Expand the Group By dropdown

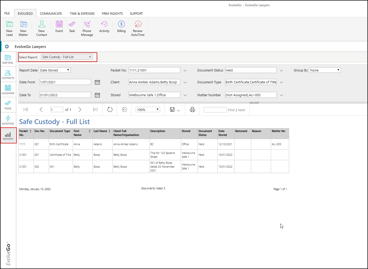click(325, 70)
